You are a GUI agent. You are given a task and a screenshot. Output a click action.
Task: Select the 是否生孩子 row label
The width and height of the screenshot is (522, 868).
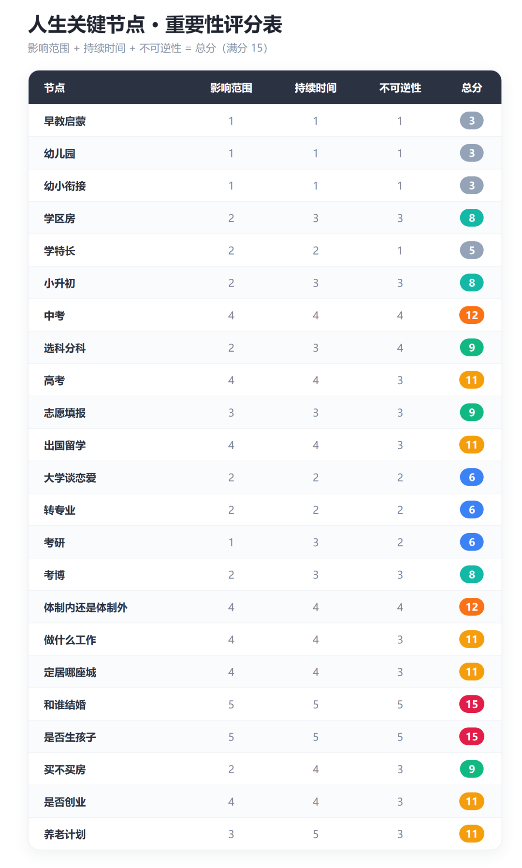(x=70, y=737)
